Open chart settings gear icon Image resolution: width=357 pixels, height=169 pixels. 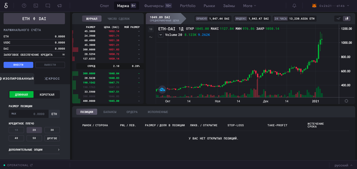pos(346,101)
